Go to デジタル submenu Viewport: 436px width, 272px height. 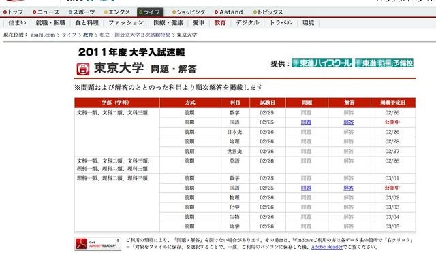point(247,22)
